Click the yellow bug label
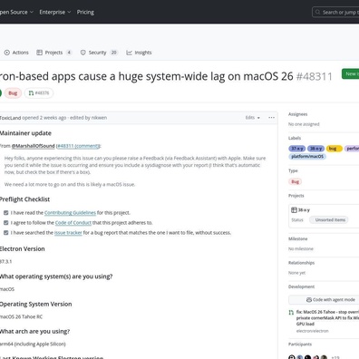Image resolution: width=359 pixels, height=359 pixels. [x=334, y=149]
